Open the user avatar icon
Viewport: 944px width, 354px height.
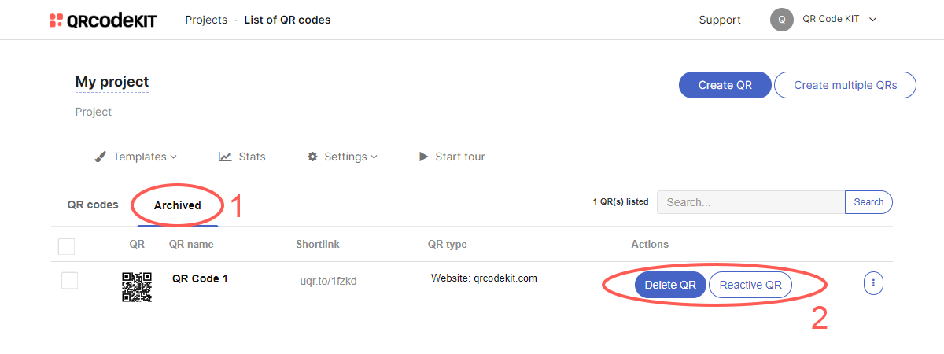click(x=781, y=20)
